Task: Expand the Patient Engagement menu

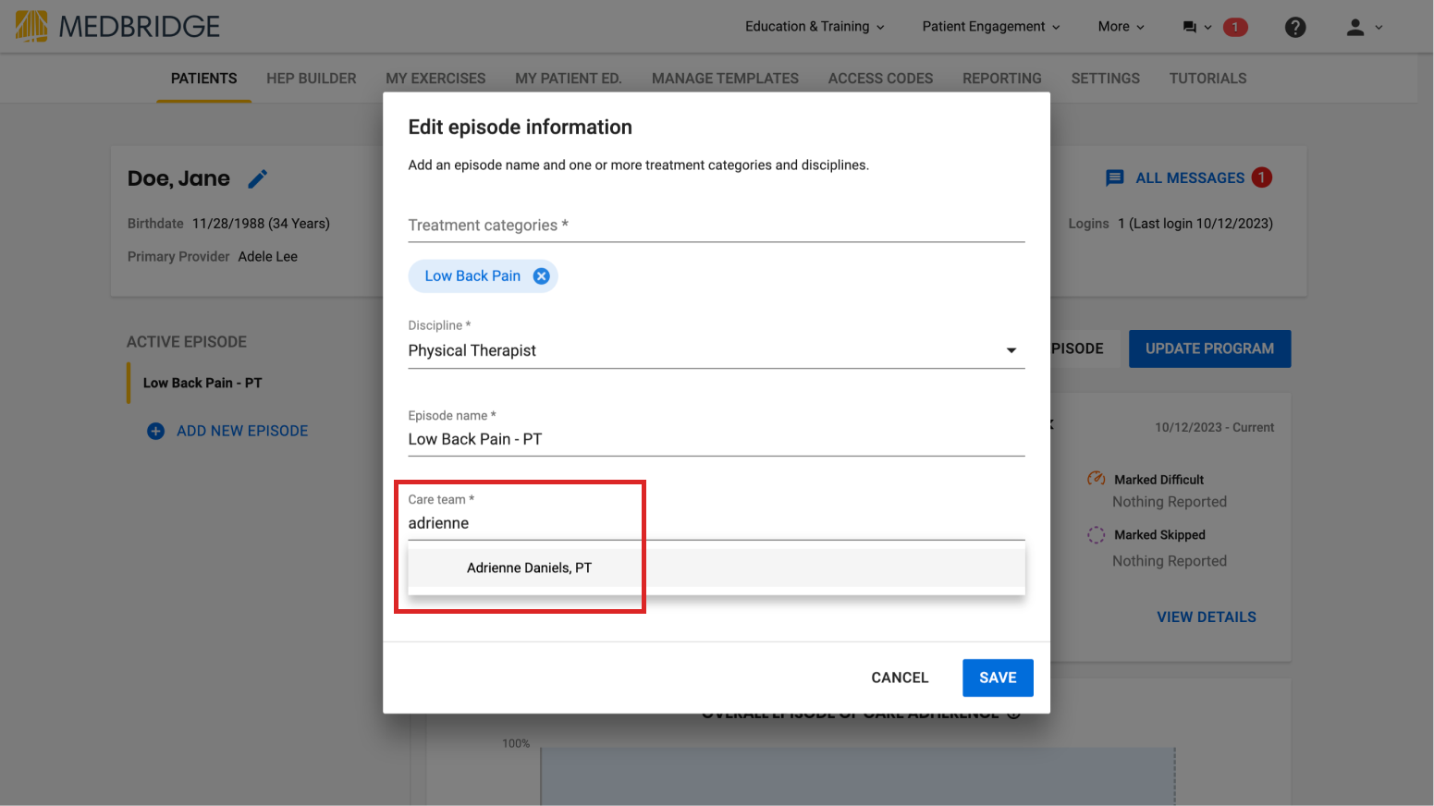Action: click(x=991, y=27)
